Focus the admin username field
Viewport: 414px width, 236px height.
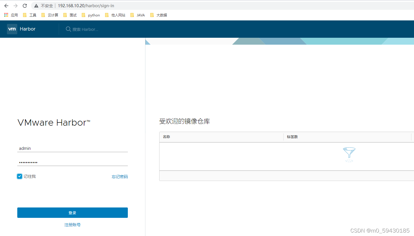coord(73,148)
